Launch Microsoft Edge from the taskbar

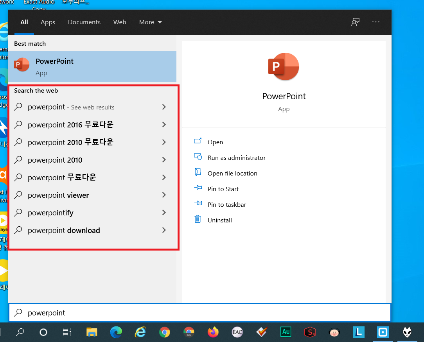pyautogui.click(x=116, y=332)
